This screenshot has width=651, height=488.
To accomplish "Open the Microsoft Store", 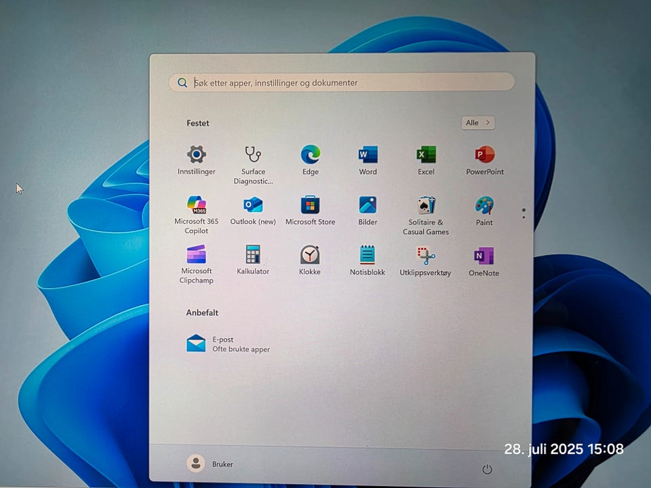I will pyautogui.click(x=310, y=211).
